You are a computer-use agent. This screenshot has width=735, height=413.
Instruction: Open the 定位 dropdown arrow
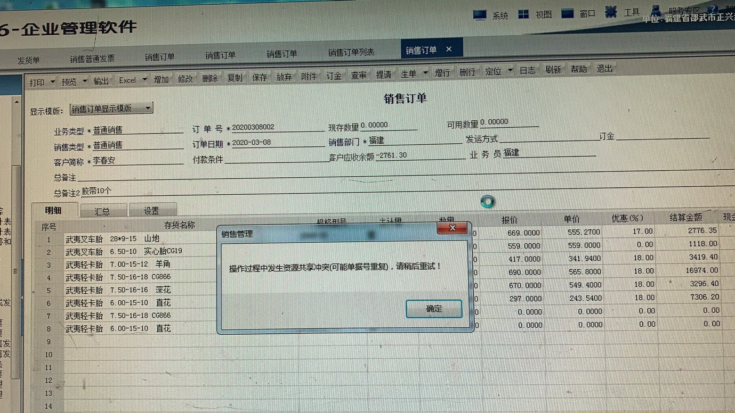coord(510,70)
